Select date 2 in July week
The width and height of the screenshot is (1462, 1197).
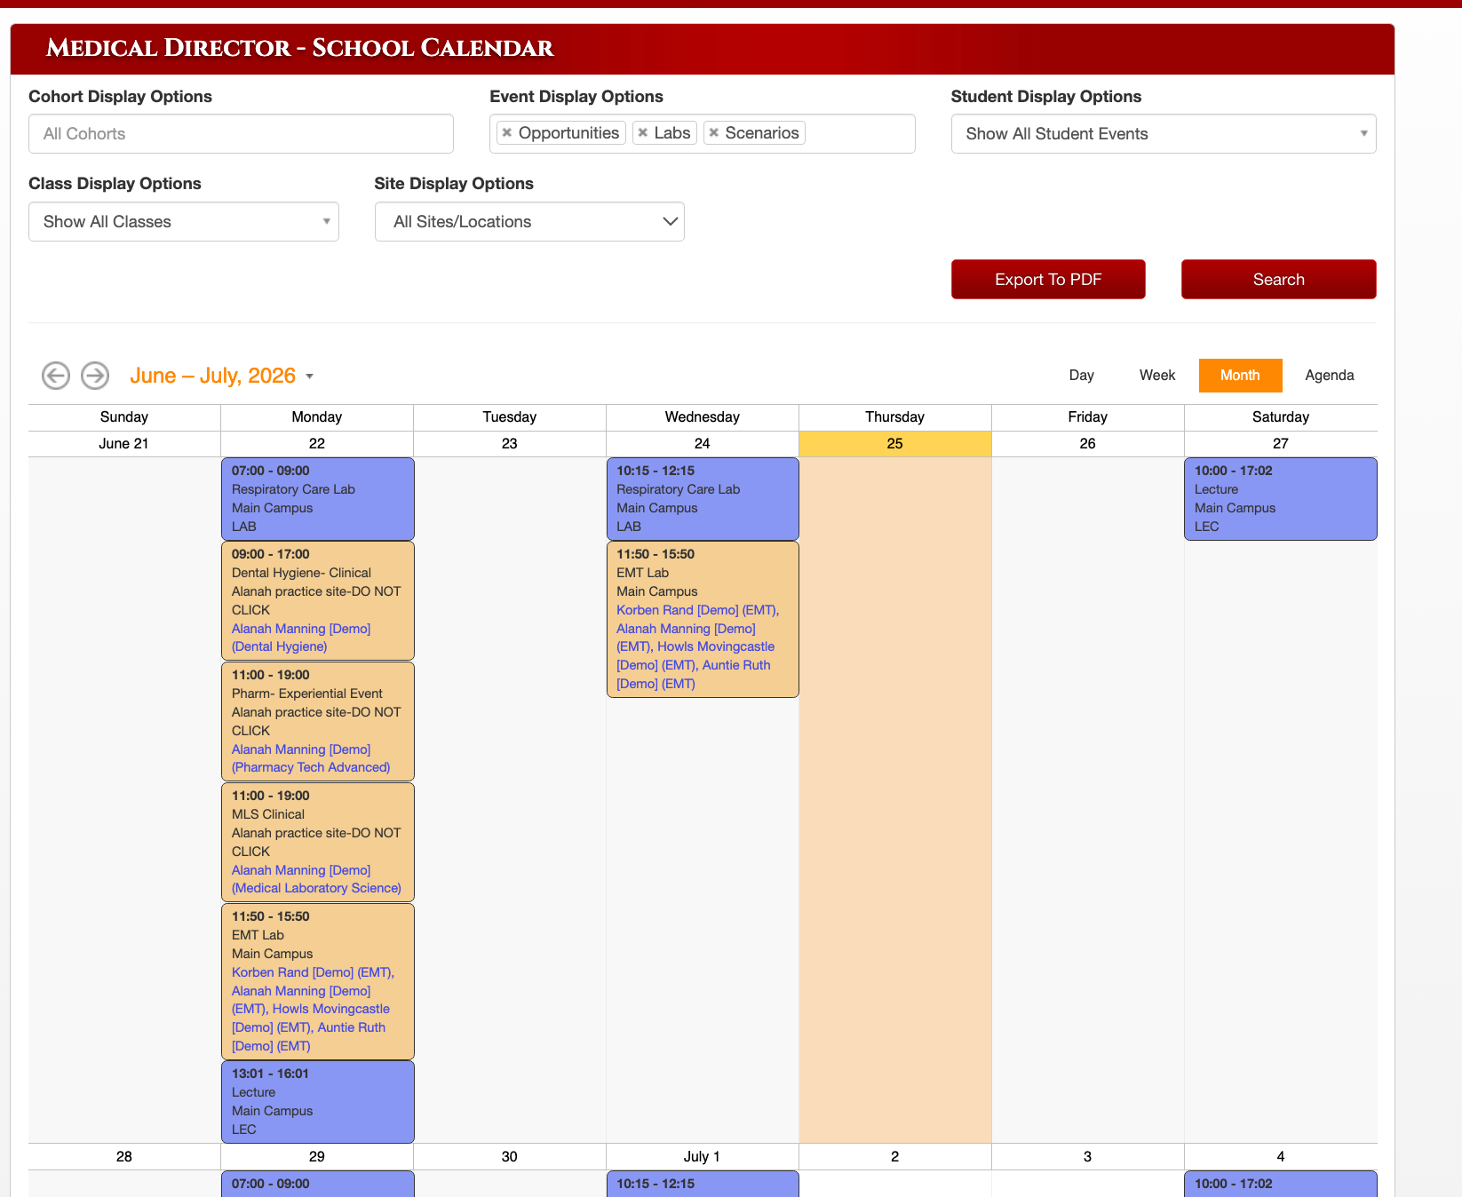[895, 1157]
